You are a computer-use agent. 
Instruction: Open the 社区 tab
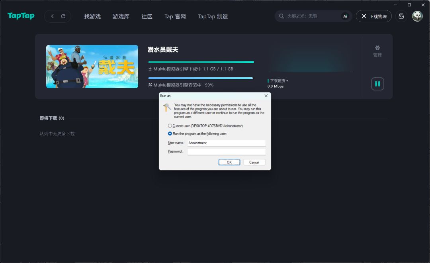tap(147, 16)
